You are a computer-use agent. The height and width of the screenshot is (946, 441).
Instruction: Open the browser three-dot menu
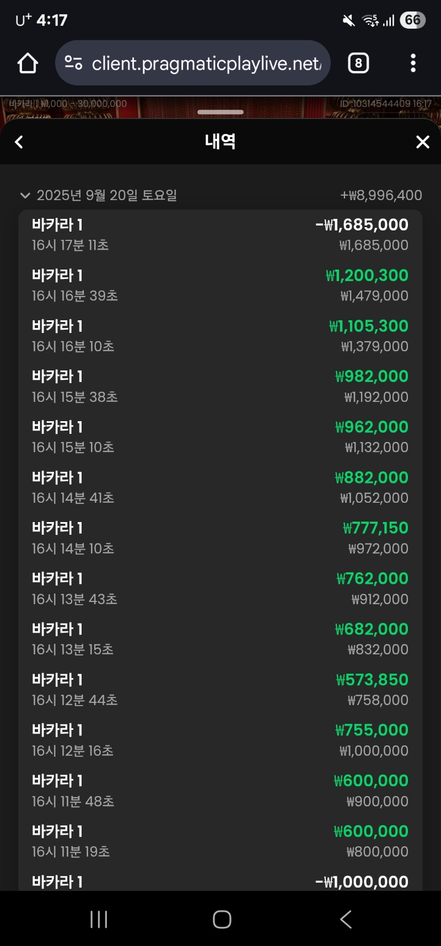413,63
